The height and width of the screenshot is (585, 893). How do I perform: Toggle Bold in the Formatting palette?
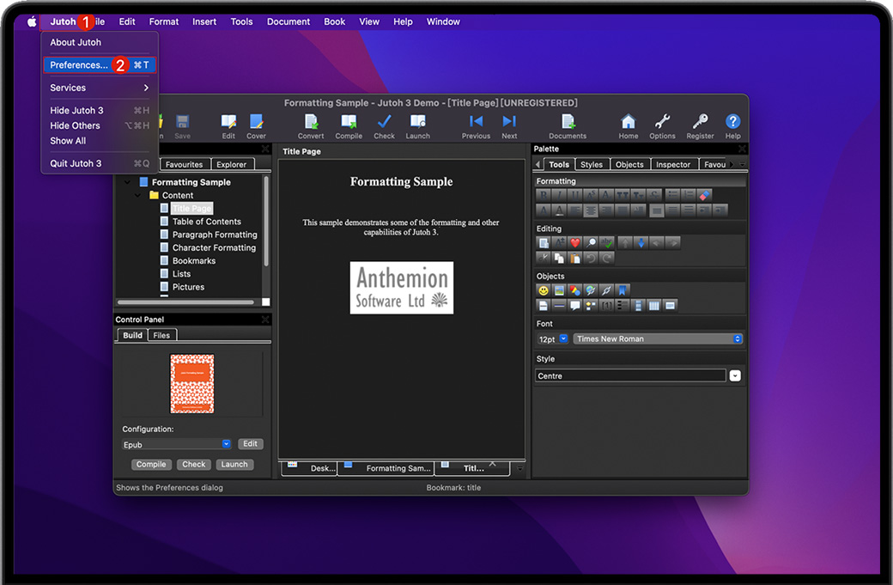click(x=544, y=195)
